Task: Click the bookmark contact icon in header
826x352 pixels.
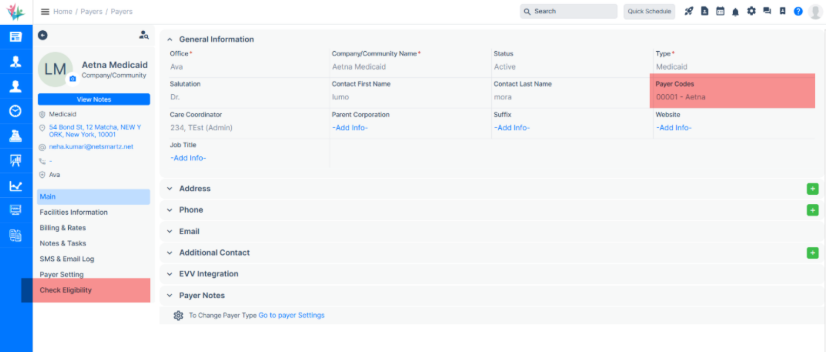Action: pos(782,11)
